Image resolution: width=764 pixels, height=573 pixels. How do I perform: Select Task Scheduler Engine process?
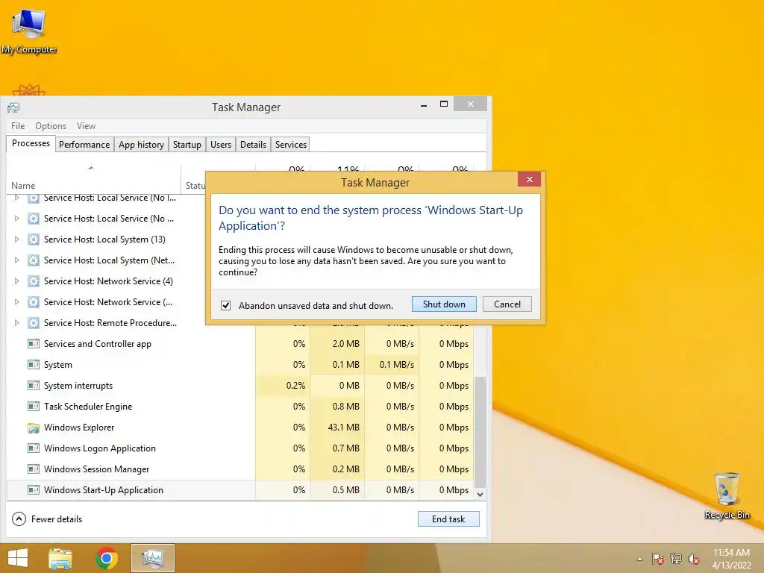pos(240,407)
